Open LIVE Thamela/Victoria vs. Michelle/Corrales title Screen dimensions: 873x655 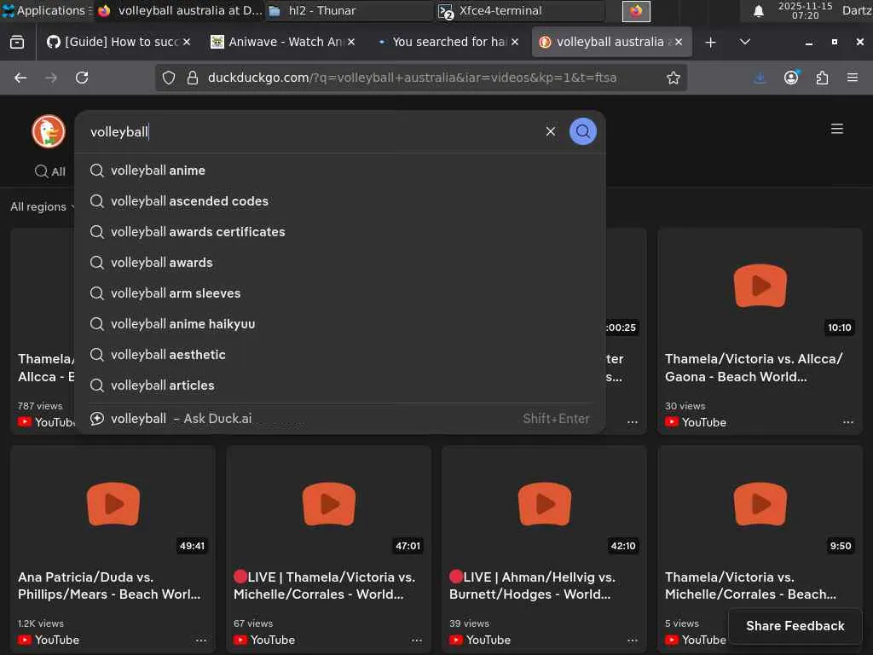click(325, 586)
